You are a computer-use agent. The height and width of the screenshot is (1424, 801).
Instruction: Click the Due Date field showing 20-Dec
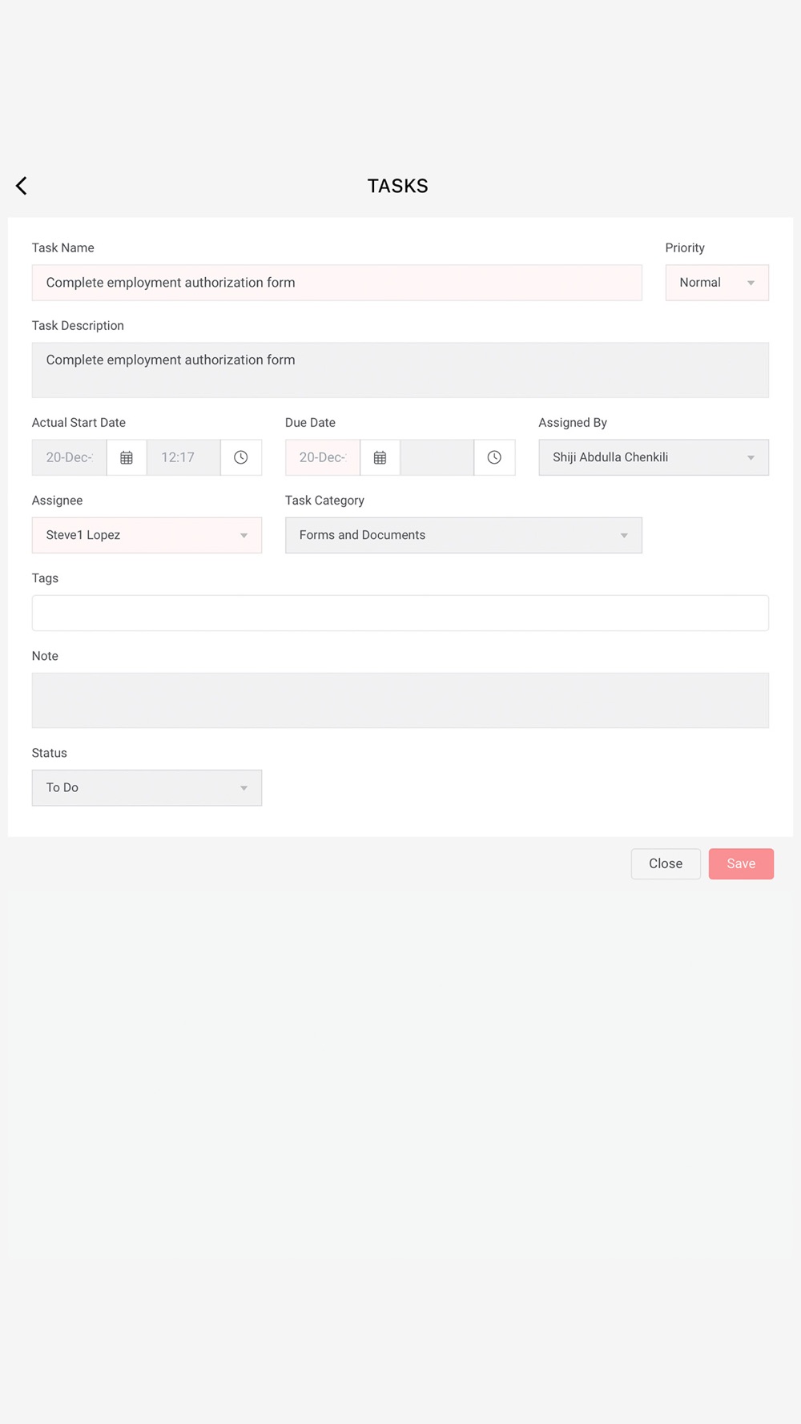(323, 457)
